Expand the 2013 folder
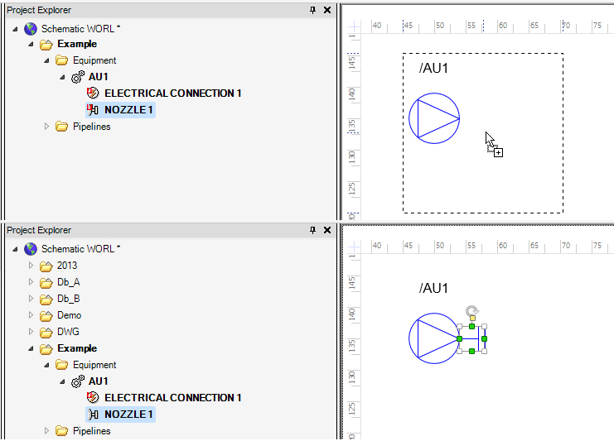The height and width of the screenshot is (441, 614). (x=31, y=266)
